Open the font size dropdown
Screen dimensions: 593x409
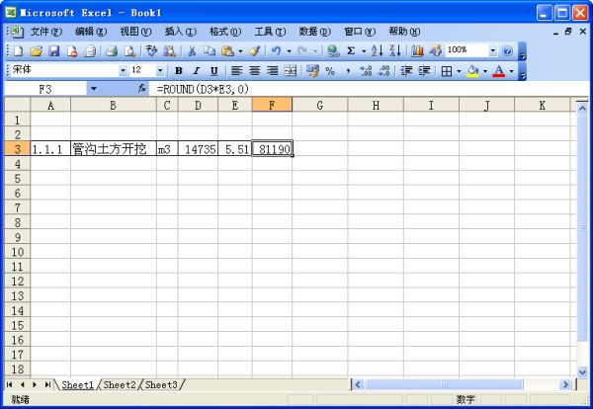coord(160,71)
